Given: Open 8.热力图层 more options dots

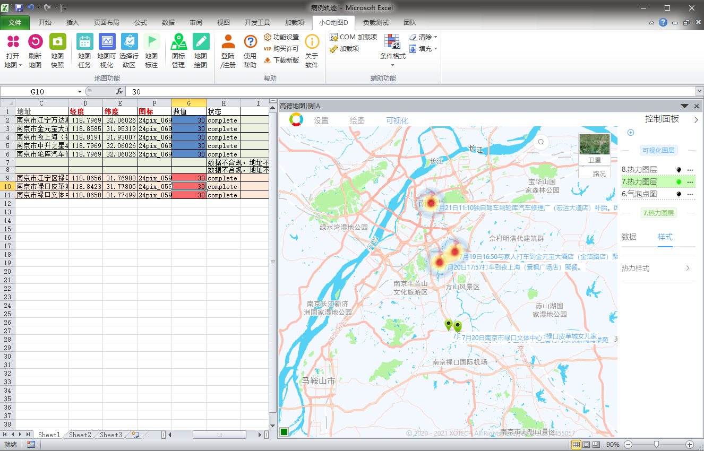Looking at the screenshot, I should pyautogui.click(x=690, y=170).
